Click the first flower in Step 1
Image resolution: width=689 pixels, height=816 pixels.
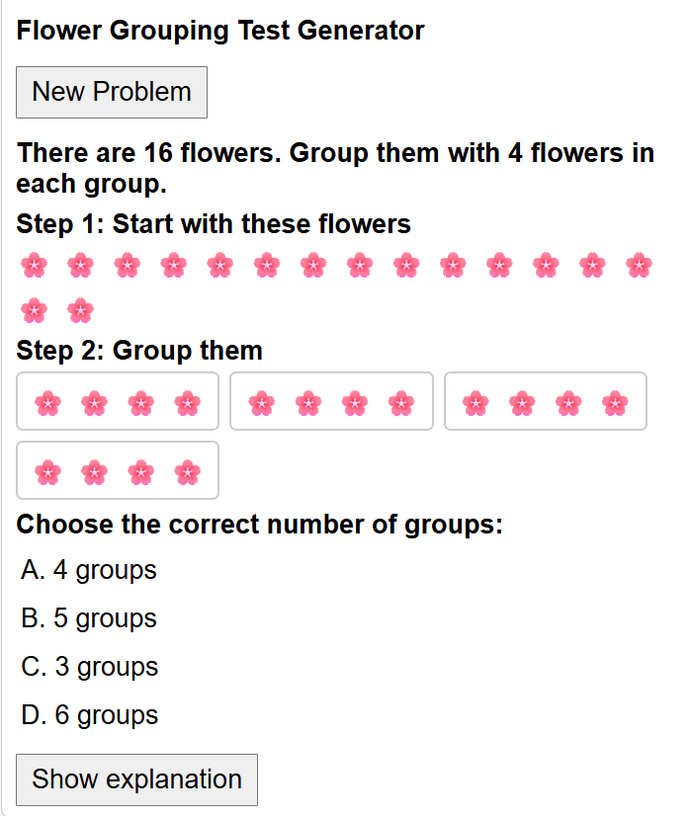[x=34, y=265]
